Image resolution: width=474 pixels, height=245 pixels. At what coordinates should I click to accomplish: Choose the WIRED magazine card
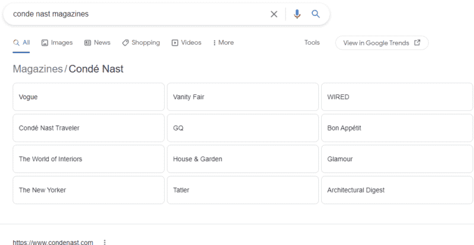[396, 97]
